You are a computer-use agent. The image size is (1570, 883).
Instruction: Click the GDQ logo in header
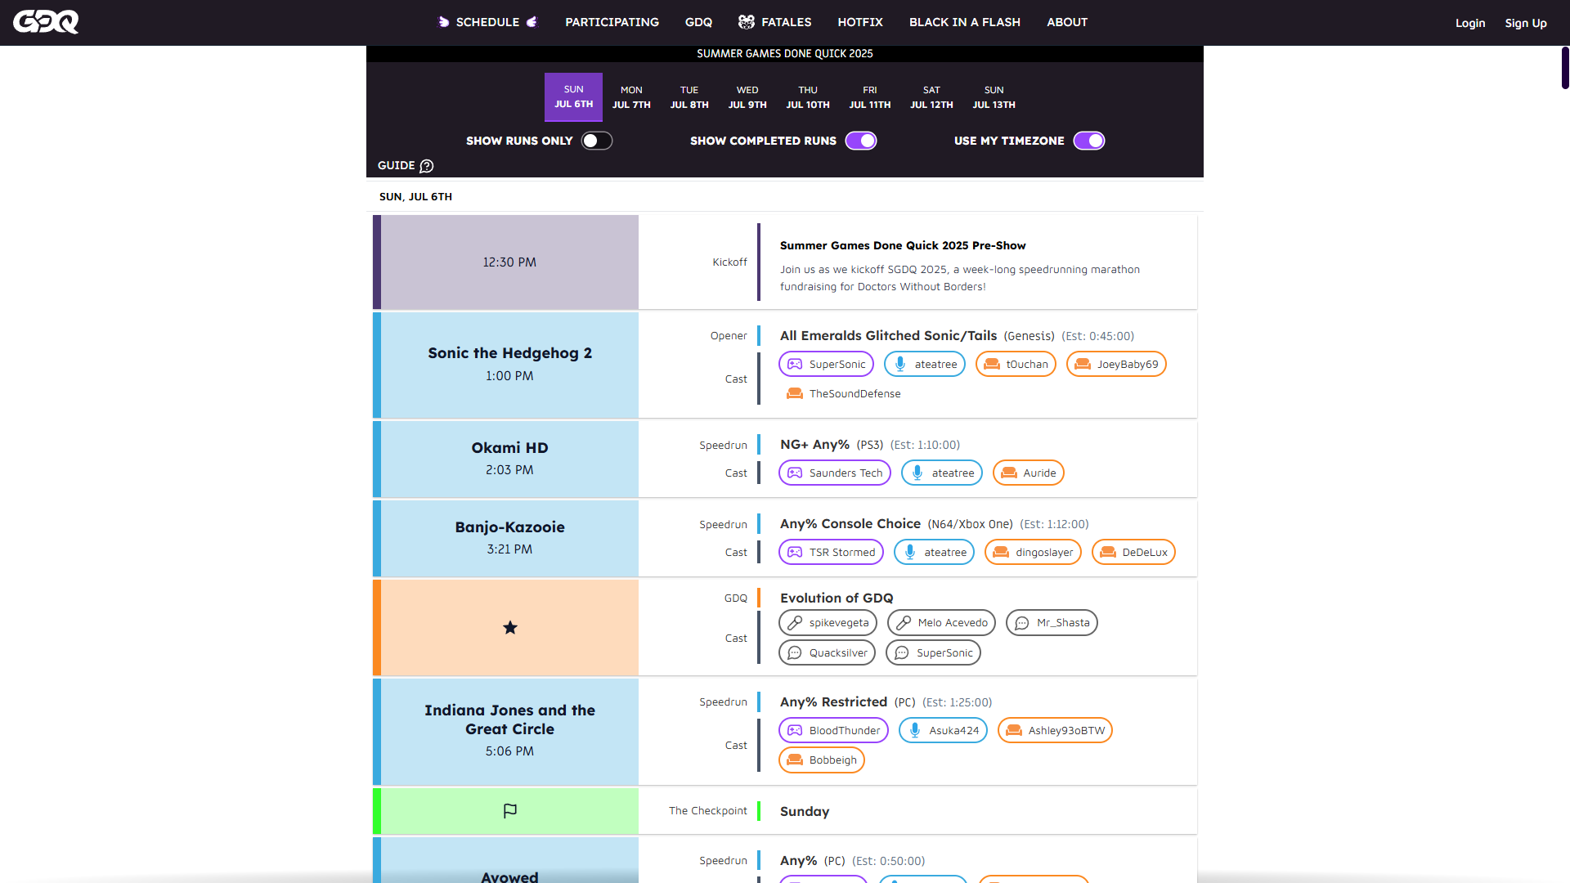(x=46, y=22)
